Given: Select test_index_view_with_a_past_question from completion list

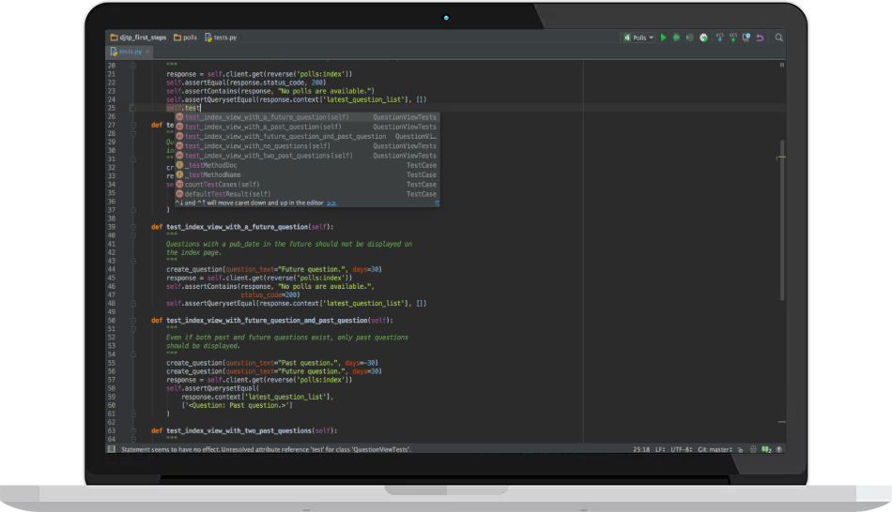Looking at the screenshot, I should [263, 127].
